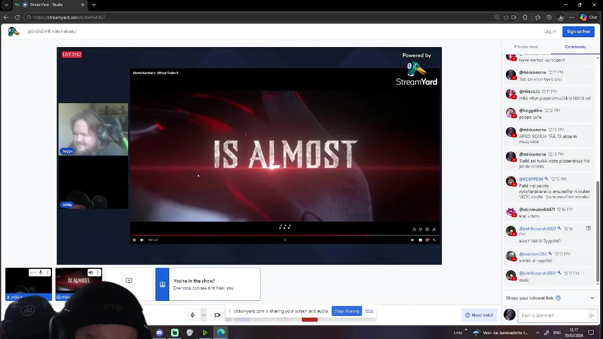Open the Private chat tab
The width and height of the screenshot is (603, 339).
pyautogui.click(x=526, y=47)
